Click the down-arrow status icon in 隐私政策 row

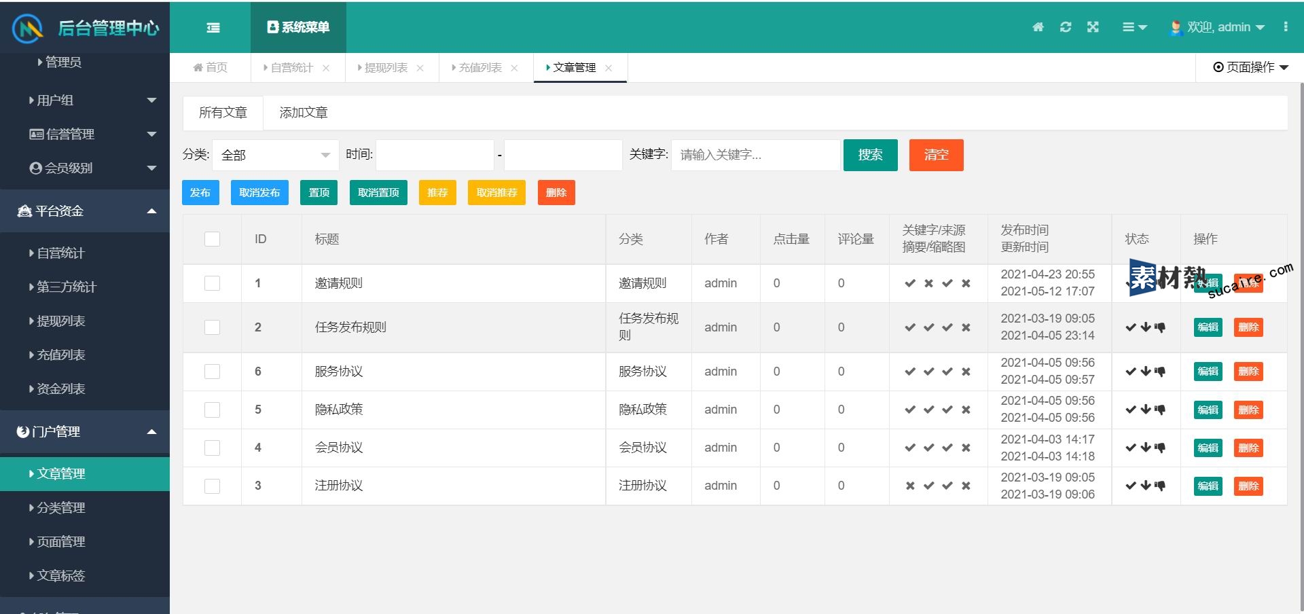[x=1146, y=410]
